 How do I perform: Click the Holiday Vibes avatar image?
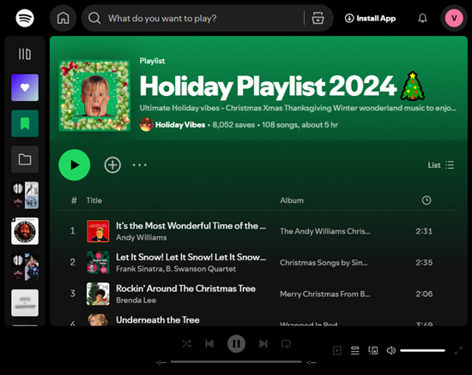pyautogui.click(x=146, y=125)
